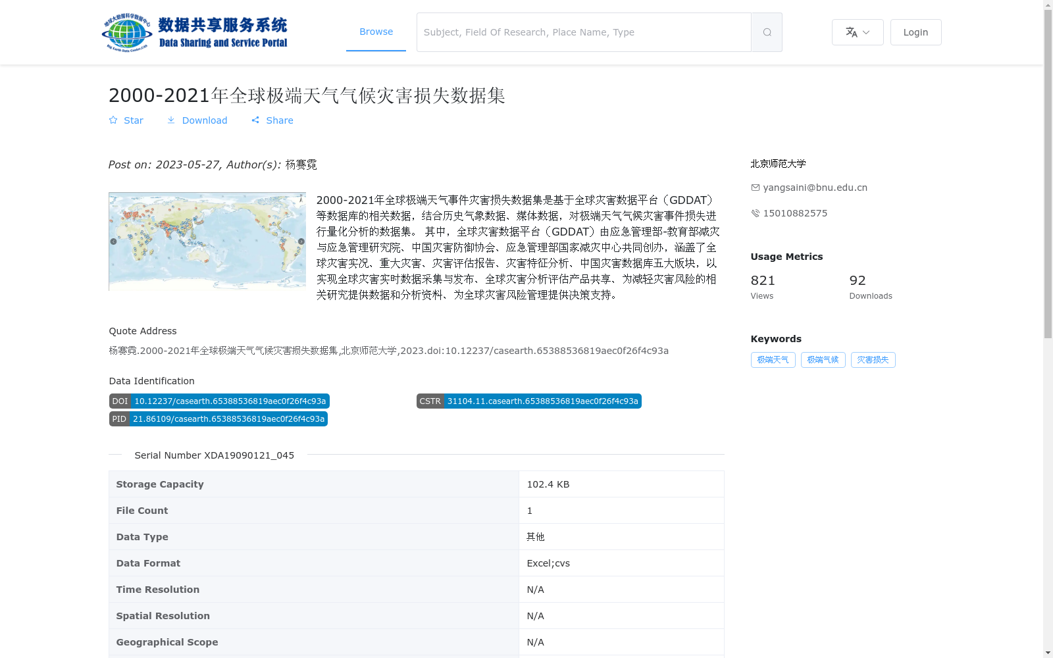
Task: Click the phone icon beside 15010882575
Action: click(x=755, y=213)
